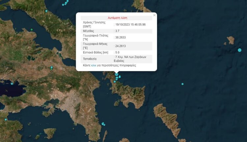
Task: Click the 'Τοποθεσία' location row in popup
Action: pyautogui.click(x=90, y=59)
